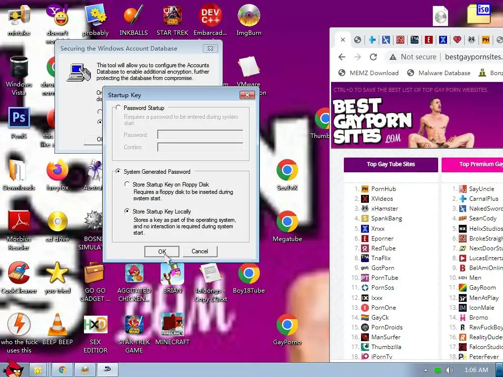Open the Malware Database bookmark

(x=439, y=73)
